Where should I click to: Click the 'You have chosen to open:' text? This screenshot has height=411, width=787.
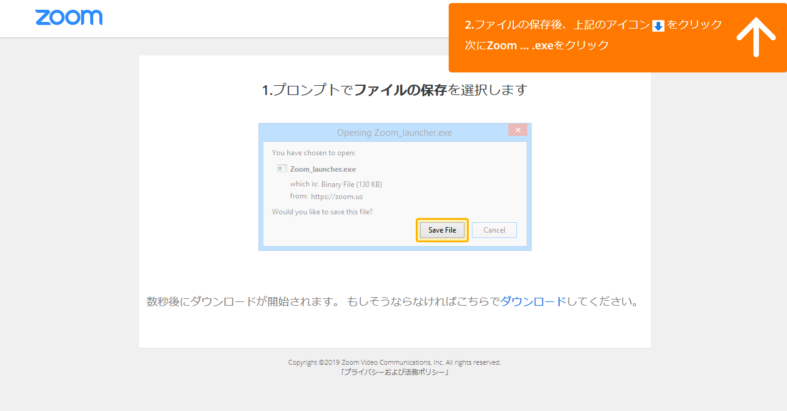[x=313, y=153]
